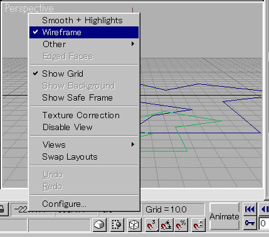
Task: Toggle the Spinner Snap icon
Action: coord(198,225)
